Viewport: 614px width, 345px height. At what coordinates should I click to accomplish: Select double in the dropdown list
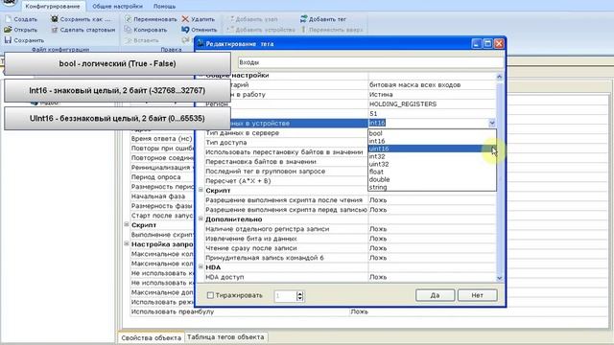click(x=432, y=179)
